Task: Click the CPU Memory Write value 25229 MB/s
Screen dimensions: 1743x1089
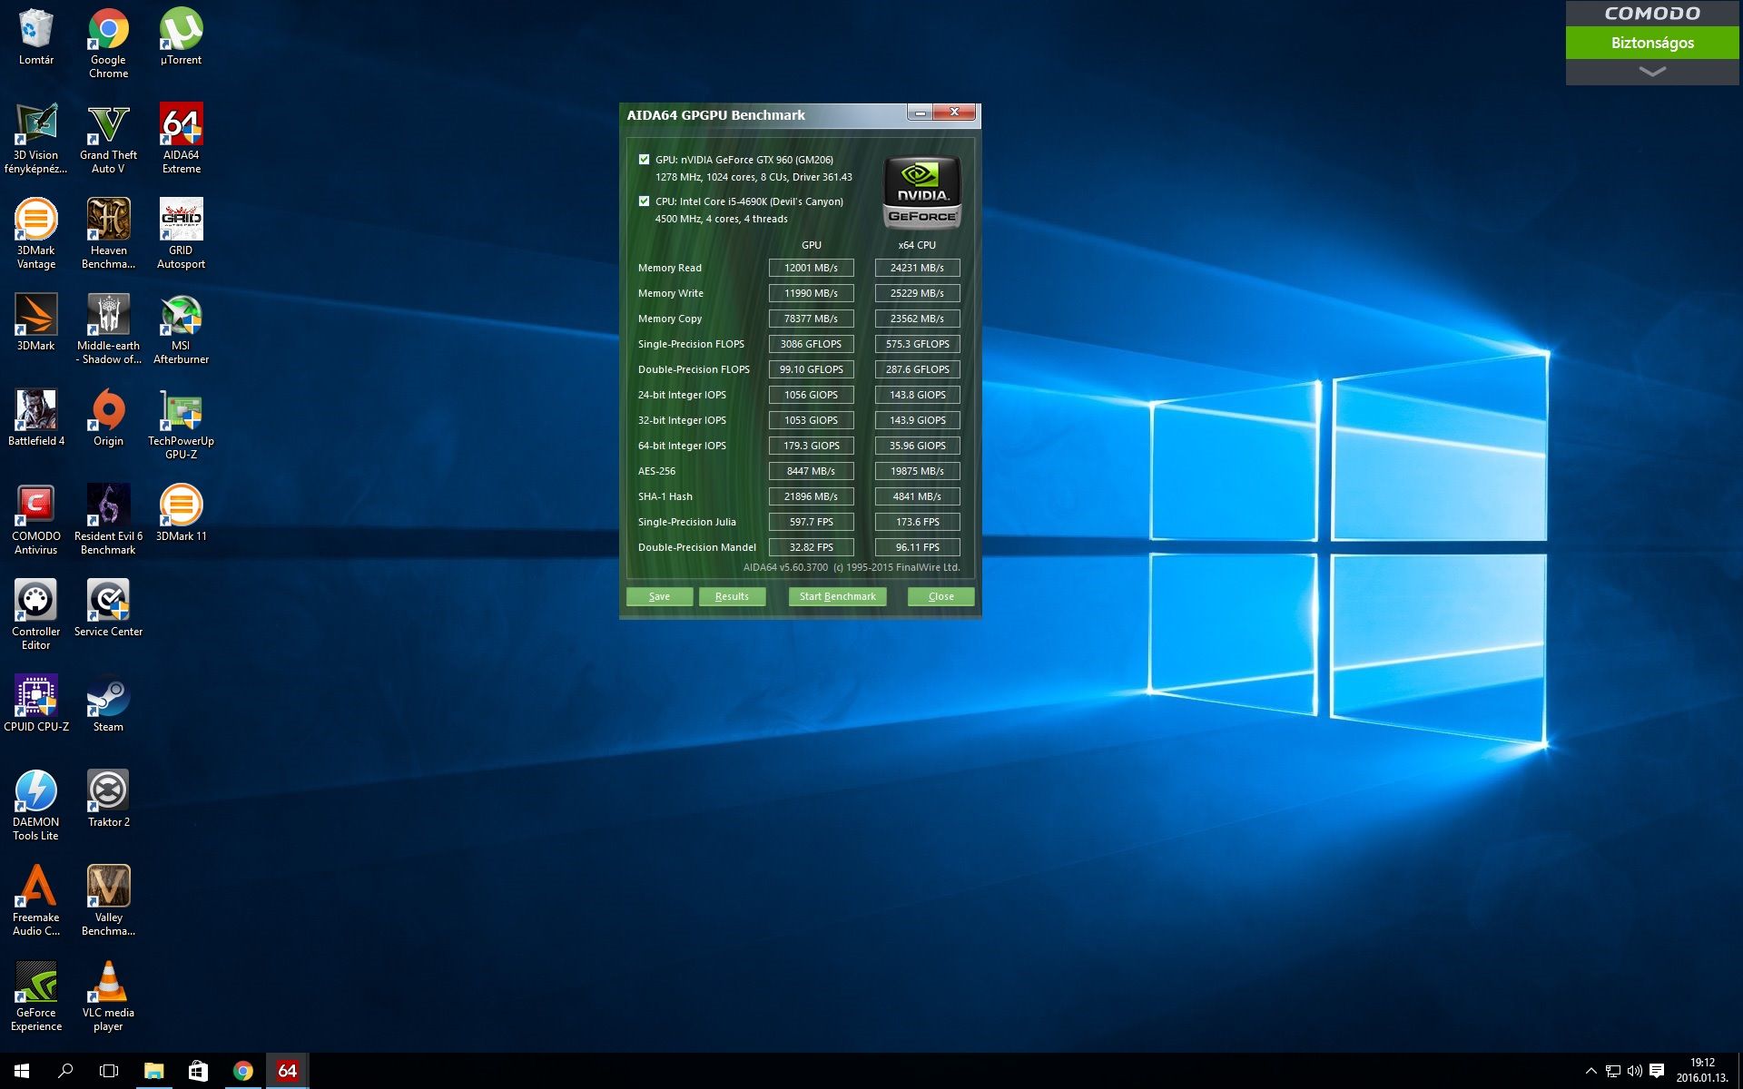Action: click(x=917, y=293)
